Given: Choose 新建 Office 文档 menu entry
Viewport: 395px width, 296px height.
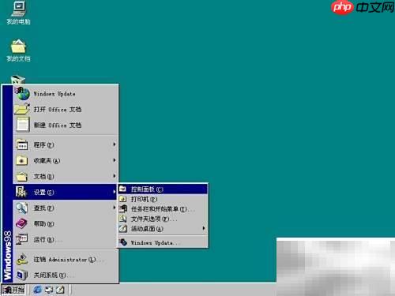Looking at the screenshot, I should [x=66, y=125].
